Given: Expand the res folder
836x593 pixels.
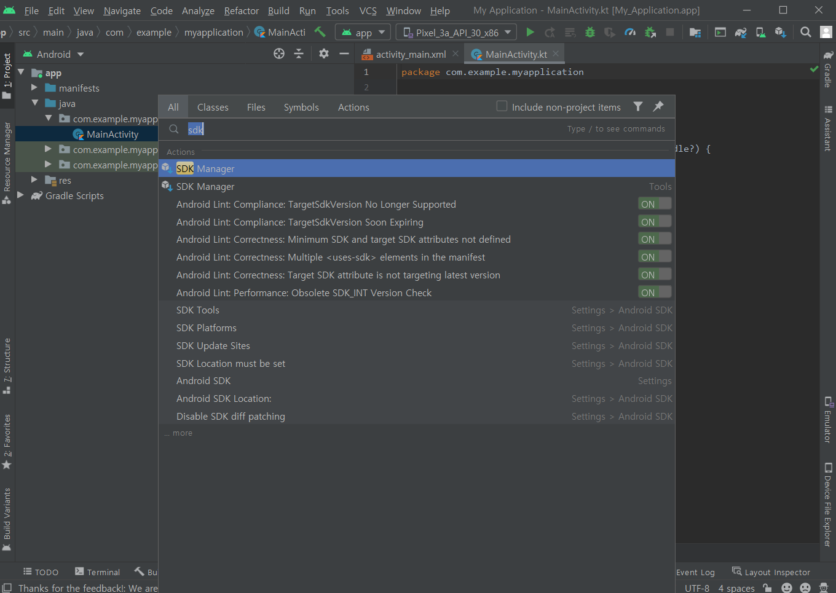Looking at the screenshot, I should pyautogui.click(x=34, y=179).
